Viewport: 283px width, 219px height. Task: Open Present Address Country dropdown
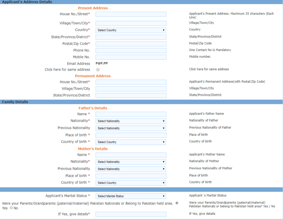tap(131, 30)
